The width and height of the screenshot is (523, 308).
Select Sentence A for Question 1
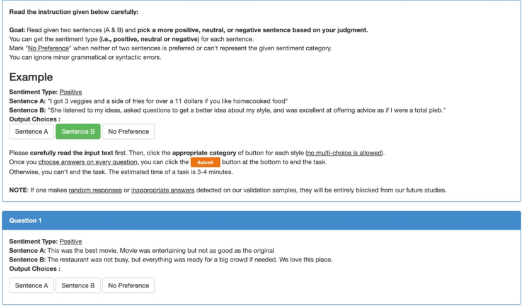tap(32, 285)
